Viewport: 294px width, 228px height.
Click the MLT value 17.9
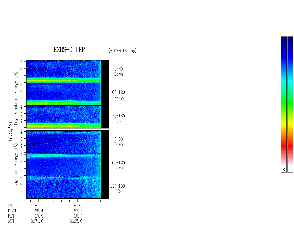tap(39, 216)
